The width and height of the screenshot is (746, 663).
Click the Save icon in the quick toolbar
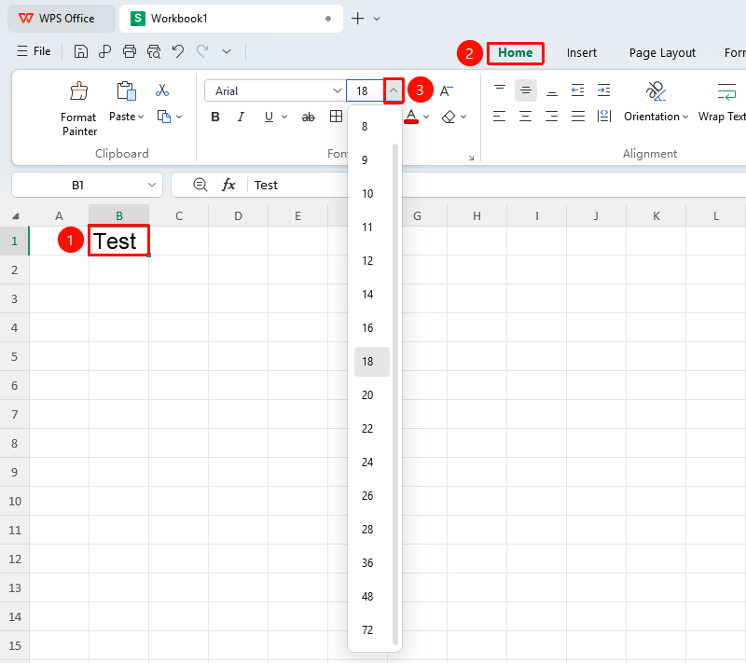(x=81, y=51)
